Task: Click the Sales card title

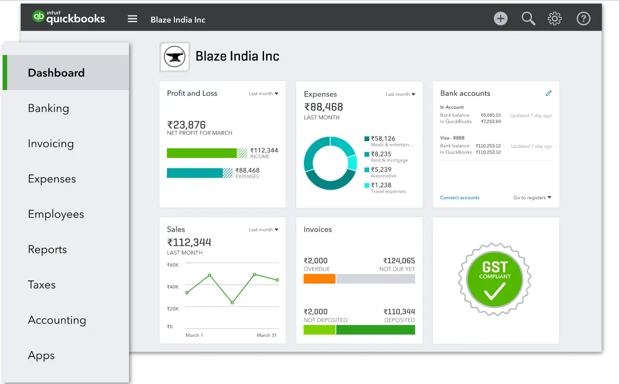Action: (176, 230)
